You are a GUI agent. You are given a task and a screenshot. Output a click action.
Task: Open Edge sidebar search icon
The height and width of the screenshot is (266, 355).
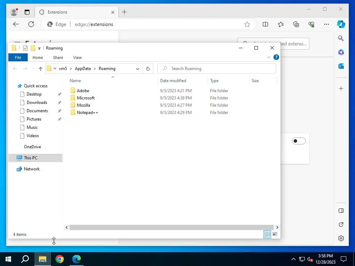(341, 38)
